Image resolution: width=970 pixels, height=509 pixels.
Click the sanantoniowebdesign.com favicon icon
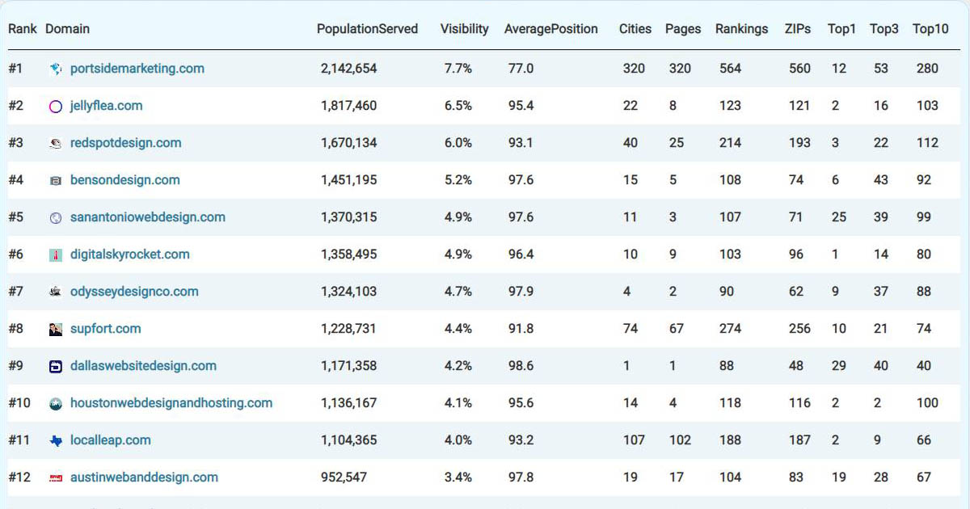pyautogui.click(x=56, y=218)
